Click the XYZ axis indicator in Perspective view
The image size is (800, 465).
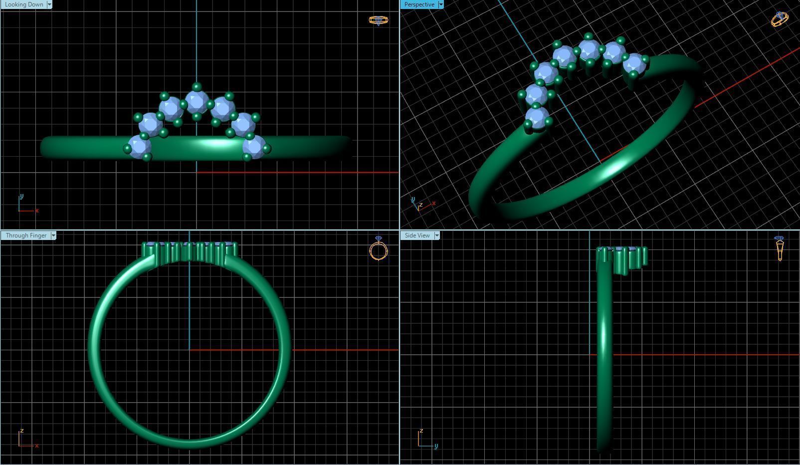[x=423, y=204]
